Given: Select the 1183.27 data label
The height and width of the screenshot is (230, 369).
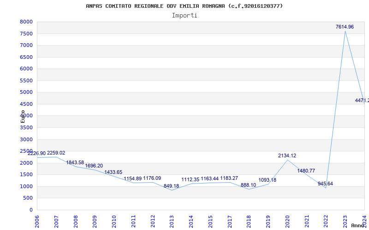Looking at the screenshot, I should (x=229, y=178).
